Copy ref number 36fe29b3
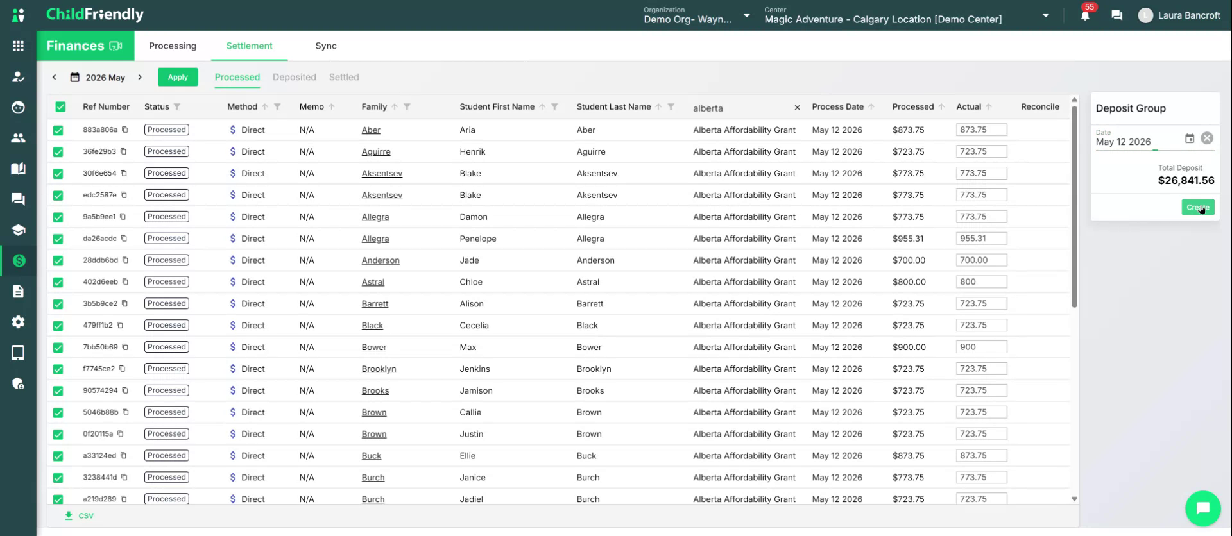Viewport: 1232px width, 536px height. (123, 151)
